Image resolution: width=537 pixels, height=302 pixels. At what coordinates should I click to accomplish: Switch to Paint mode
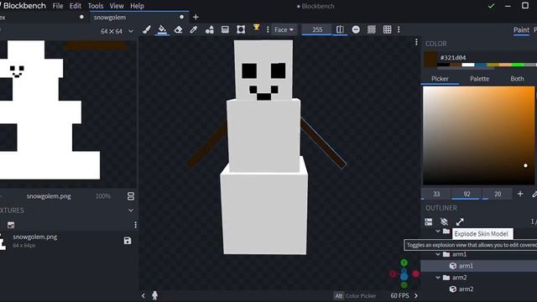click(x=521, y=30)
